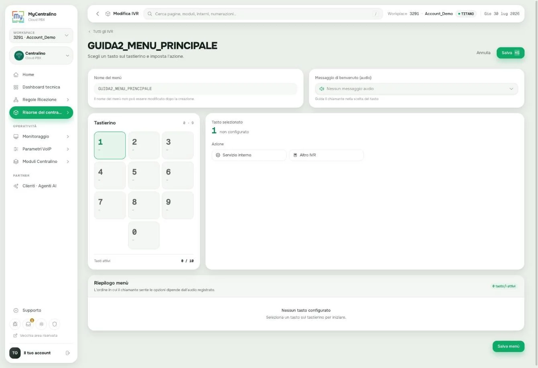Screen dimensions: 538x368
Task: Select keypad key 2
Action: click(x=144, y=145)
